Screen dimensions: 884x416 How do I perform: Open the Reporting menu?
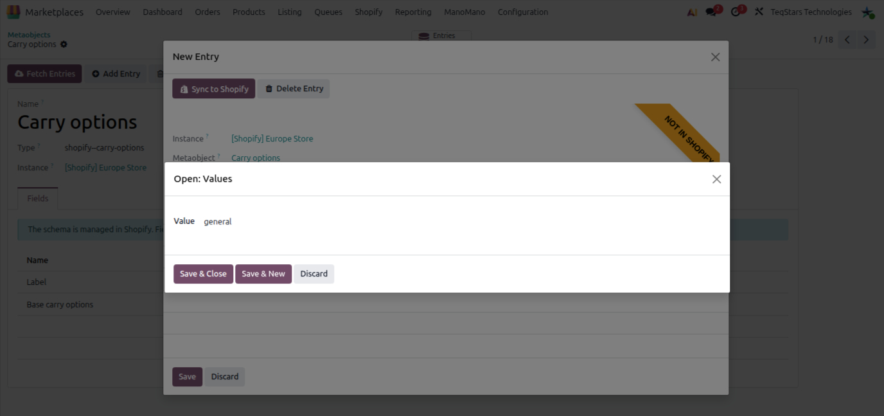click(x=413, y=12)
